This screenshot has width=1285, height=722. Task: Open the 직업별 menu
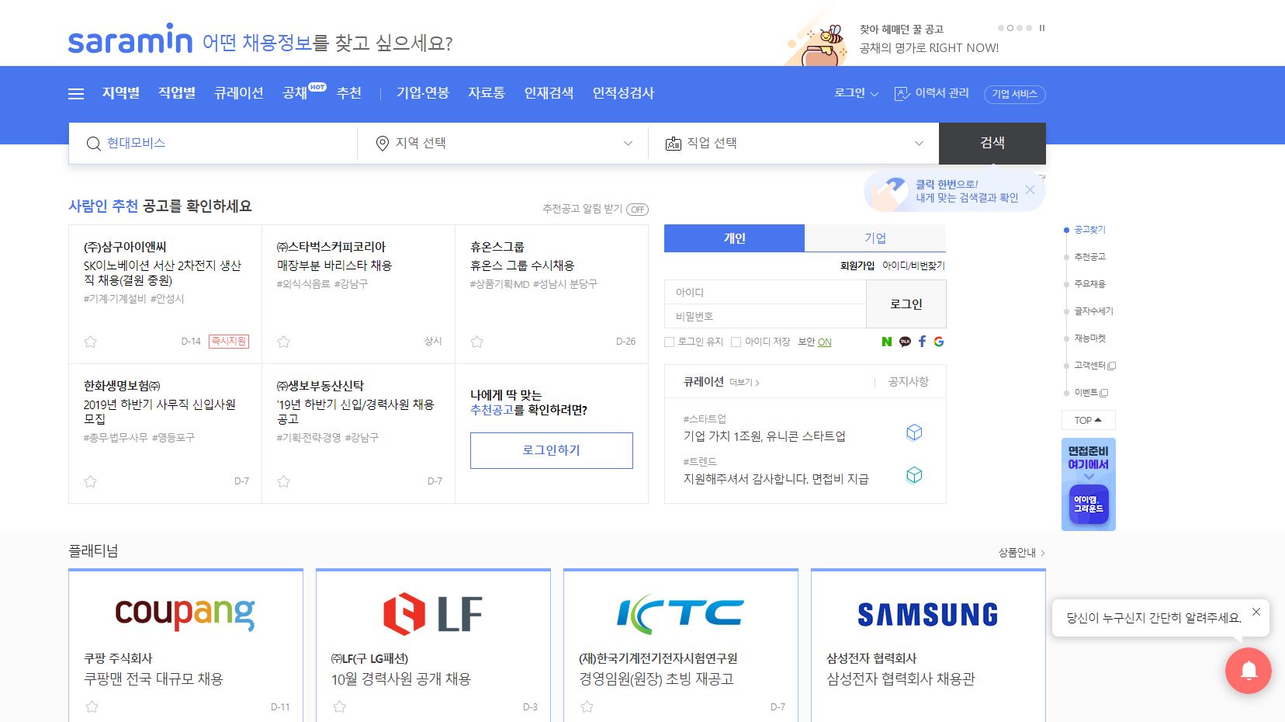click(x=177, y=93)
